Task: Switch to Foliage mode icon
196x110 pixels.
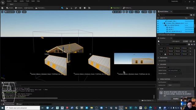Action: point(71,8)
